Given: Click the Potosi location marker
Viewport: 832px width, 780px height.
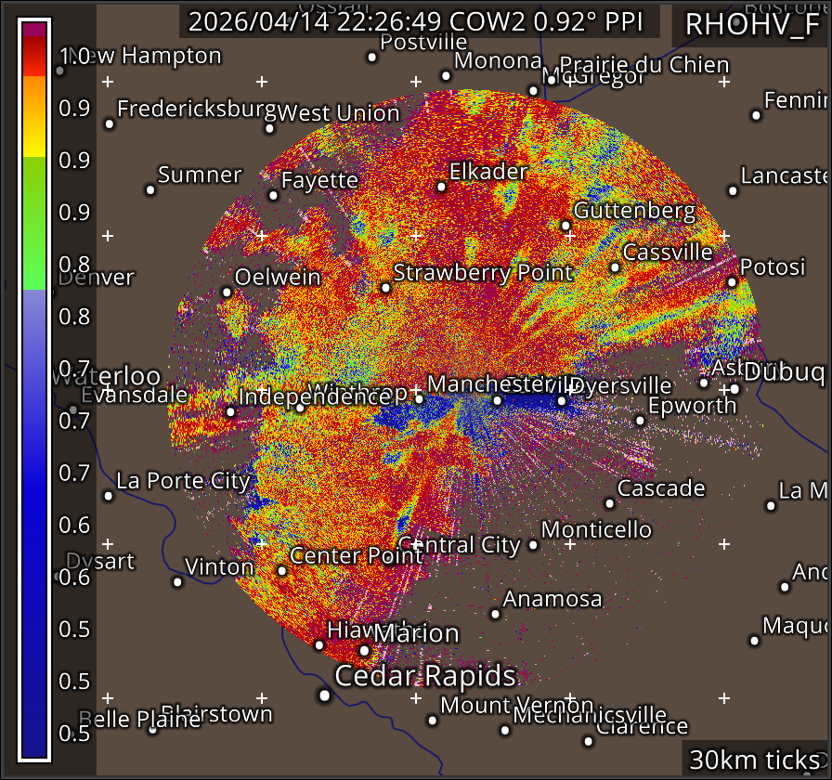Looking at the screenshot, I should (x=732, y=282).
